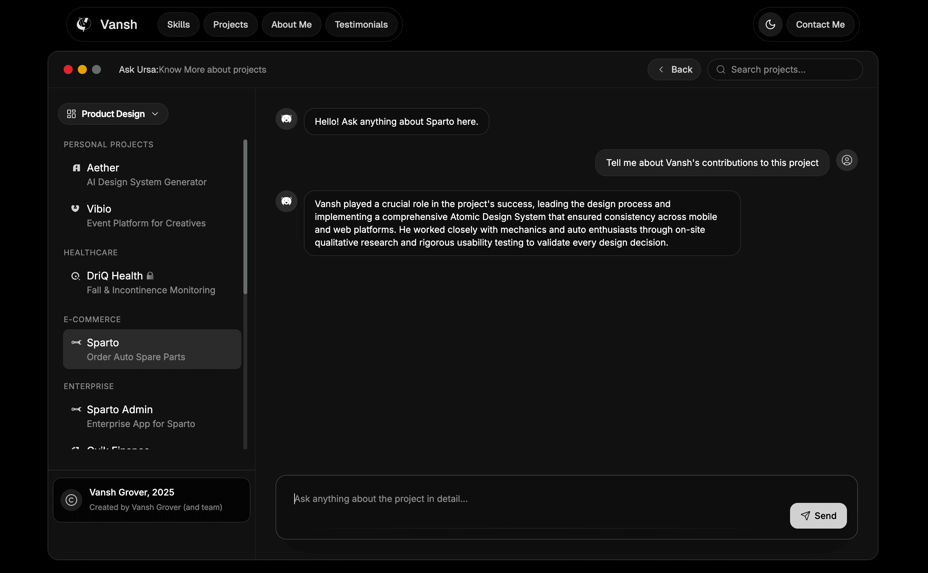928x573 pixels.
Task: Click the Sparto Admin wrench icon
Action: 76,409
